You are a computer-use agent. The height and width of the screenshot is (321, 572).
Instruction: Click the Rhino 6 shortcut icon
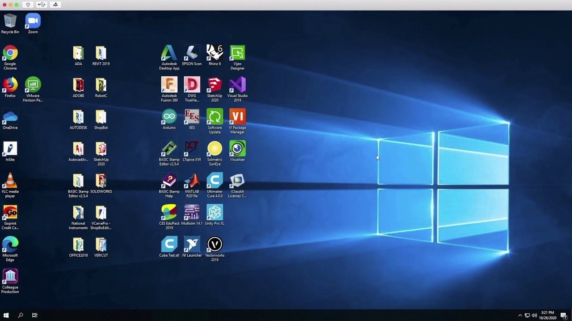[x=214, y=53]
